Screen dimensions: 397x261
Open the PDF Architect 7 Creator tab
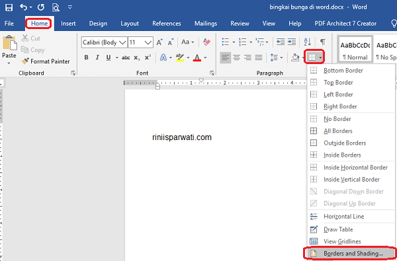click(x=345, y=24)
